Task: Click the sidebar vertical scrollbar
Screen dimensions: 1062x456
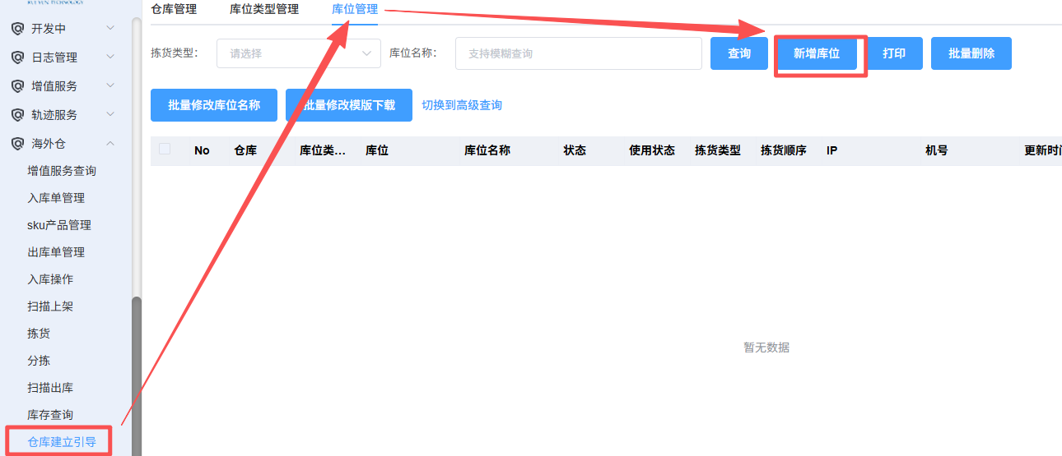Action: (137, 370)
